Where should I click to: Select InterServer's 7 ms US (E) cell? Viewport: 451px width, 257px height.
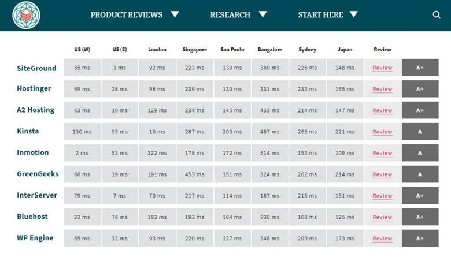pos(120,196)
